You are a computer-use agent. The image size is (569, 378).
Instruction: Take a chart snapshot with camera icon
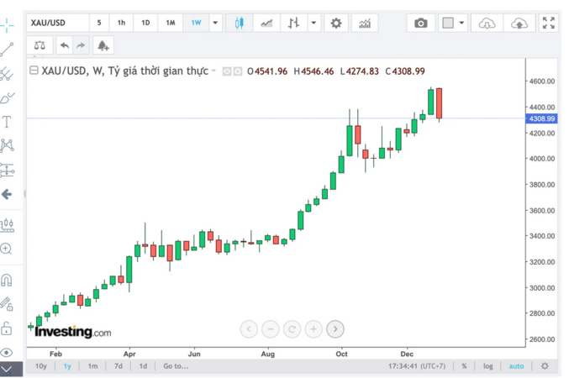420,23
